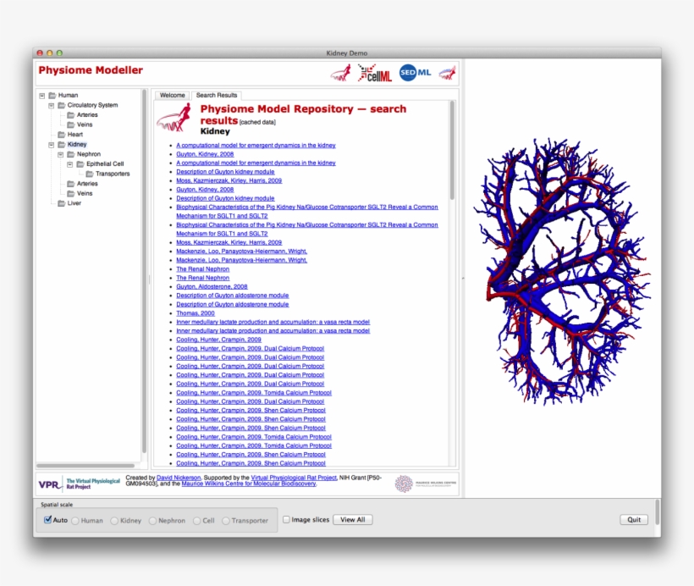The width and height of the screenshot is (694, 586).
Task: Click the VPR logo icon top right
Action: click(446, 72)
